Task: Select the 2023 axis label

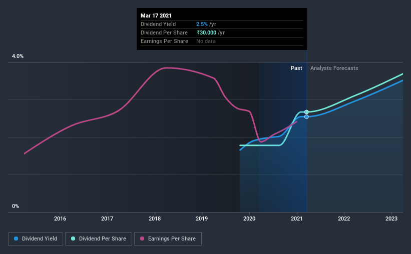Action: point(391,218)
